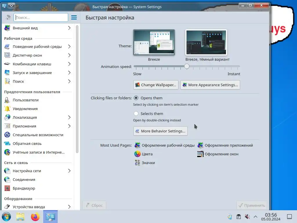Click the Обратная связь icon
The image size is (297, 223).
[7, 143]
